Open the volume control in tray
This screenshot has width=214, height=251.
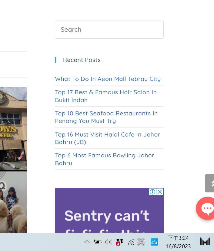tap(109, 242)
